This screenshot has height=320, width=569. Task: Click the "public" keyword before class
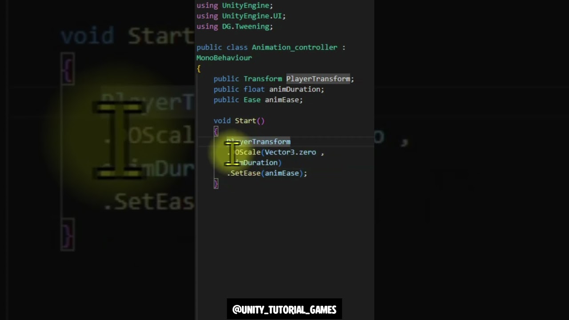[x=209, y=47]
